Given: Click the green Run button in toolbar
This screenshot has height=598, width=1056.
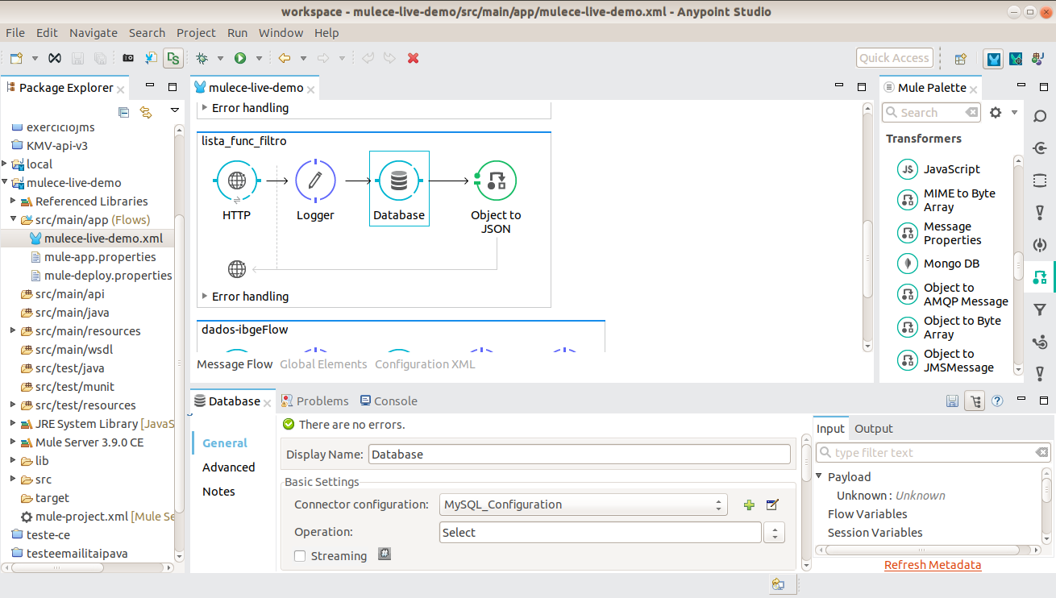Looking at the screenshot, I should (240, 58).
